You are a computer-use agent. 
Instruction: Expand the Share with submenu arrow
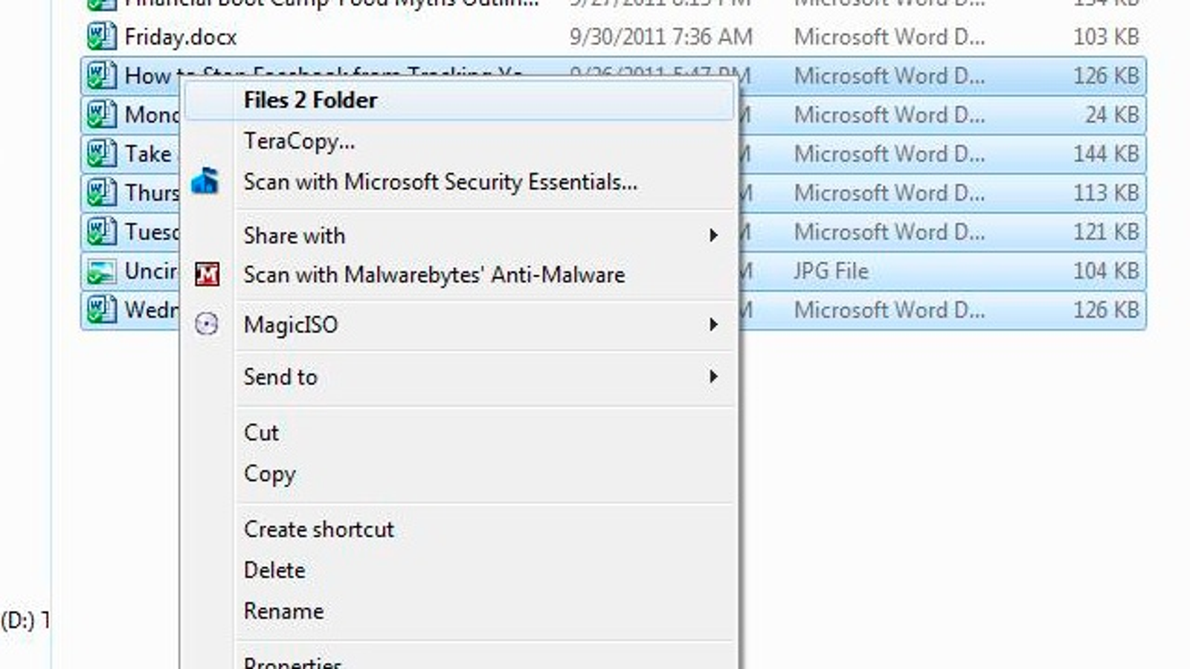[713, 236]
